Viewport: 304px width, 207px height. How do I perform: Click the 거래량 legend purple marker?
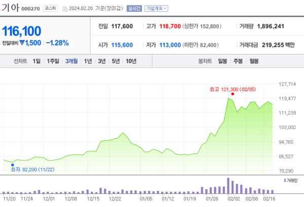tap(285, 181)
